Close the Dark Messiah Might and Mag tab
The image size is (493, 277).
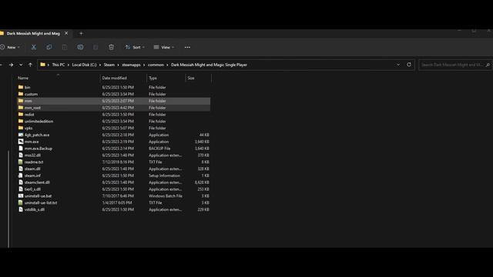pos(66,33)
